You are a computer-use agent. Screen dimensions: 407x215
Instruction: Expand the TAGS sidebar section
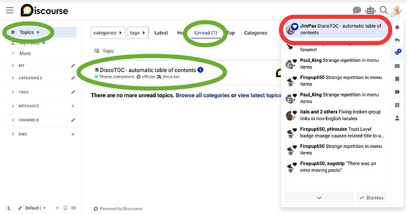pos(13,92)
